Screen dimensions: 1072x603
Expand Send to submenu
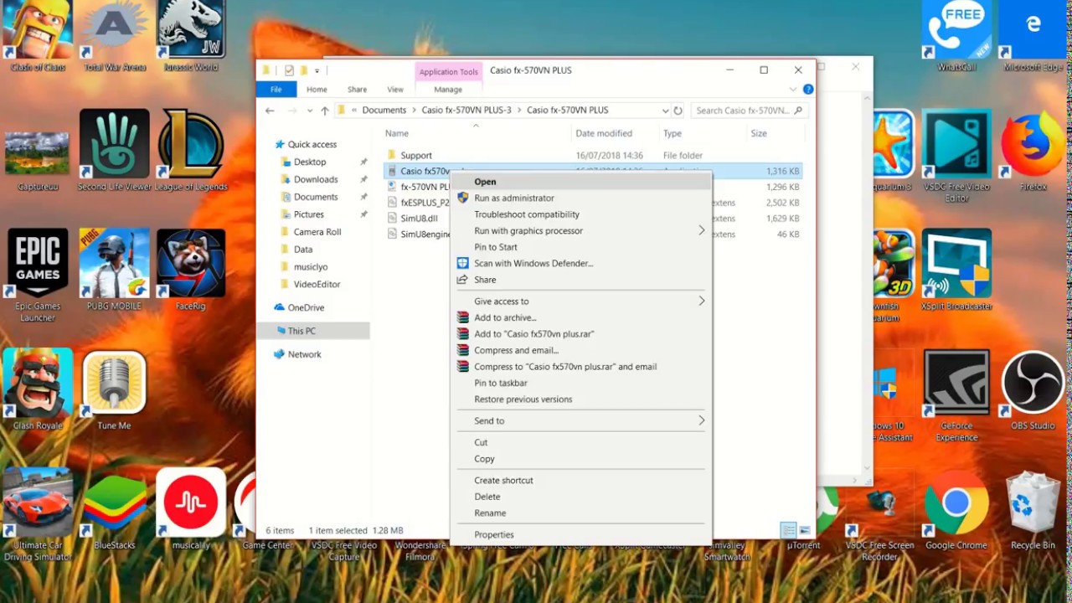[x=702, y=420]
